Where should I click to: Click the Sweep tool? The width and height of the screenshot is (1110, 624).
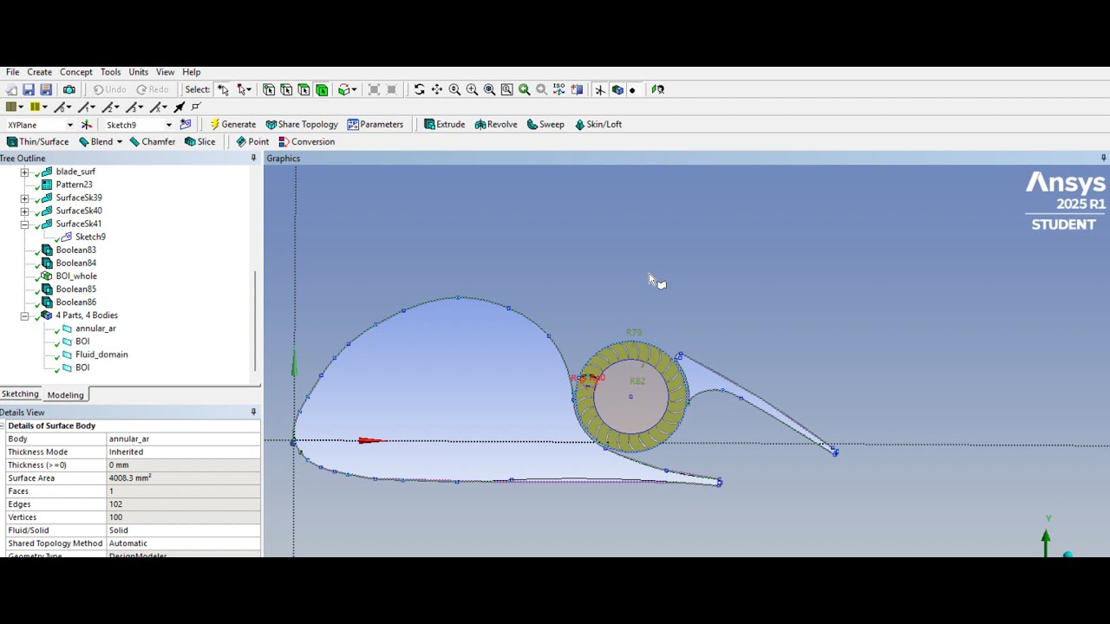[545, 124]
